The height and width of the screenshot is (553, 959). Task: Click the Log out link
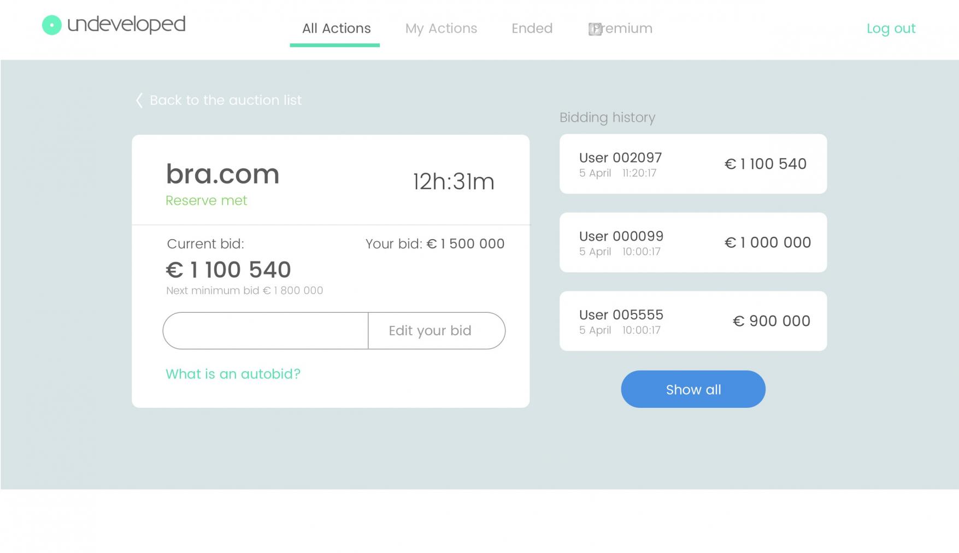click(891, 28)
